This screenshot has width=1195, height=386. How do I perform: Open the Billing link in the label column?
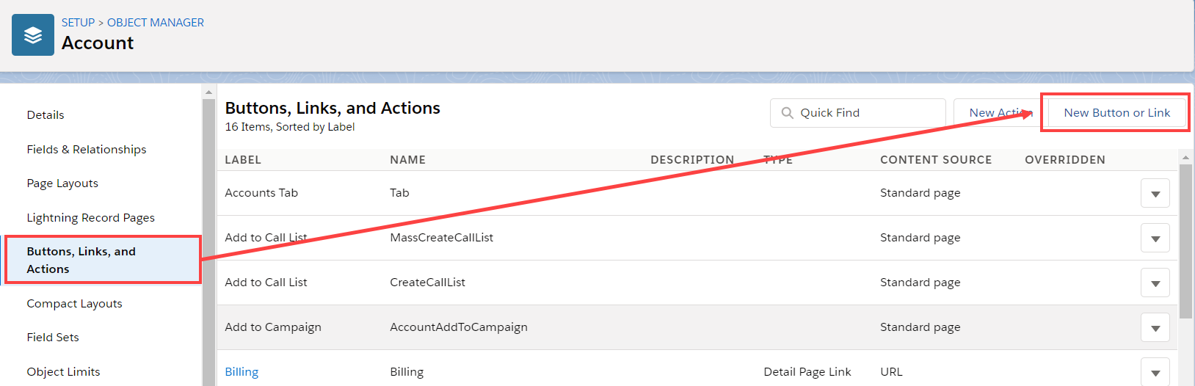[241, 372]
